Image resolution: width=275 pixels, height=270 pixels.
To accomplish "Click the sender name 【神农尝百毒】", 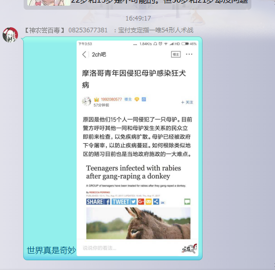I will tap(44, 30).
